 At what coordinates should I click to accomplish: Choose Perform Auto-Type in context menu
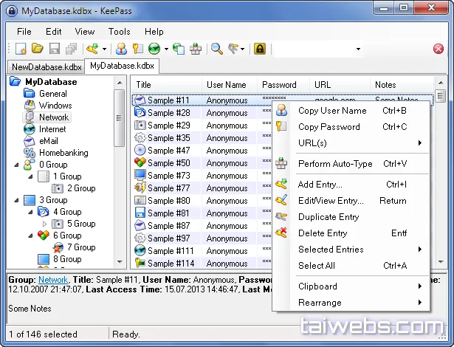point(351,164)
